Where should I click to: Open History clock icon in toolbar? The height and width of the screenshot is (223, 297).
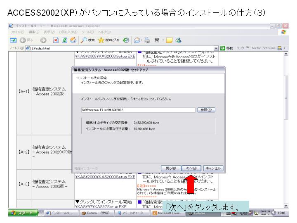point(126,40)
